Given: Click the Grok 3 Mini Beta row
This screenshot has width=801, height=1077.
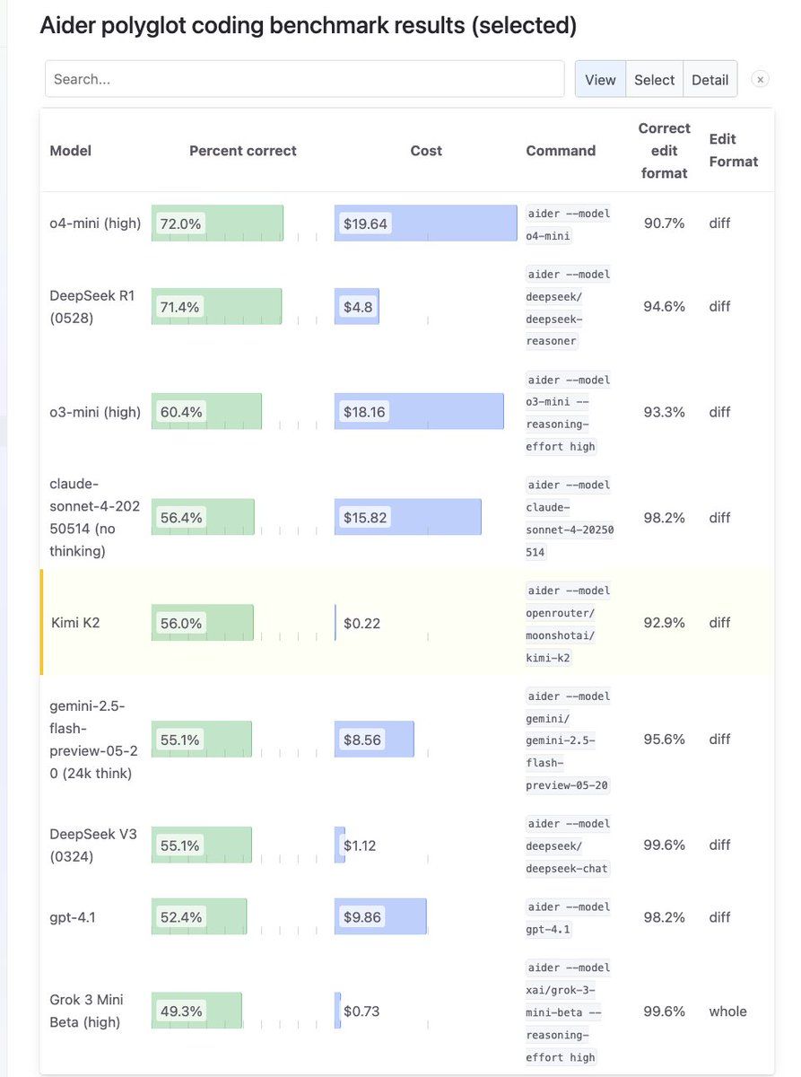Looking at the screenshot, I should coord(407,1011).
